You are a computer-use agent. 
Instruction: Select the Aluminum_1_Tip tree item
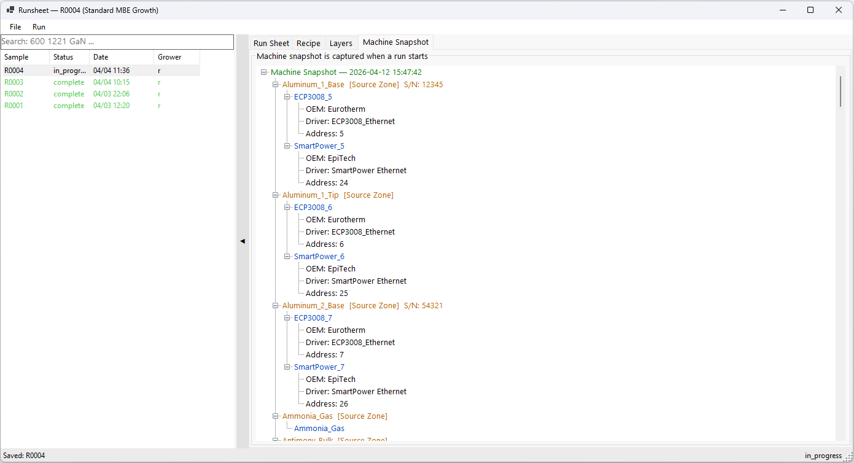tap(310, 195)
